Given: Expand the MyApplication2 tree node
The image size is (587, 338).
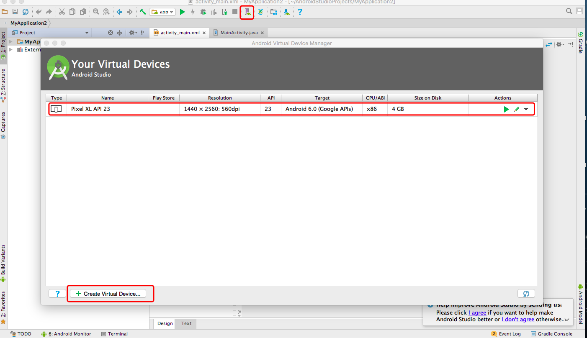Looking at the screenshot, I should tap(11, 41).
